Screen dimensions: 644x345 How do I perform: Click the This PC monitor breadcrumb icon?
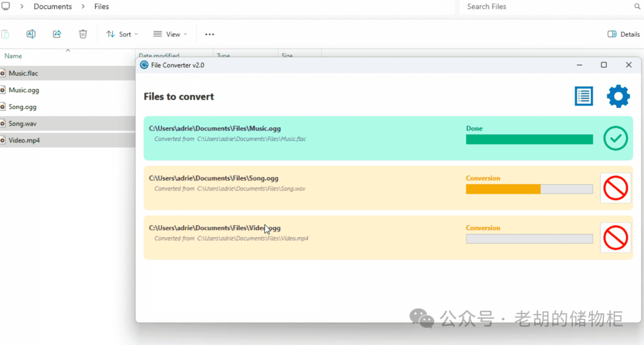5,6
